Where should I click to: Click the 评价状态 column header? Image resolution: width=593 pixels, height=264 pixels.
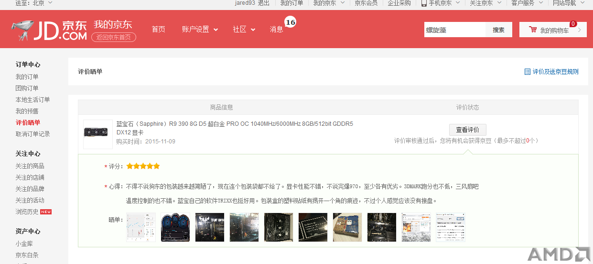[x=467, y=107]
